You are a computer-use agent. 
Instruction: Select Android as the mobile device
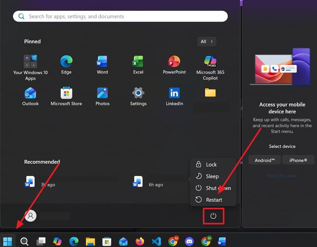pos(264,160)
